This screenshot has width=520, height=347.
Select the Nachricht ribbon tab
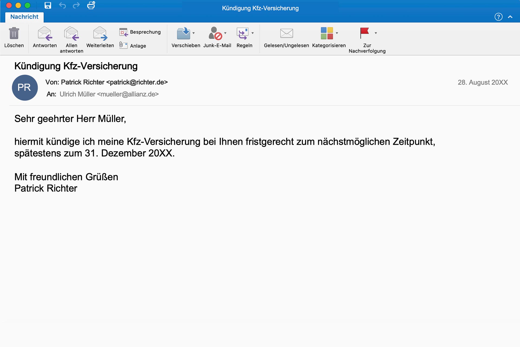pos(24,17)
